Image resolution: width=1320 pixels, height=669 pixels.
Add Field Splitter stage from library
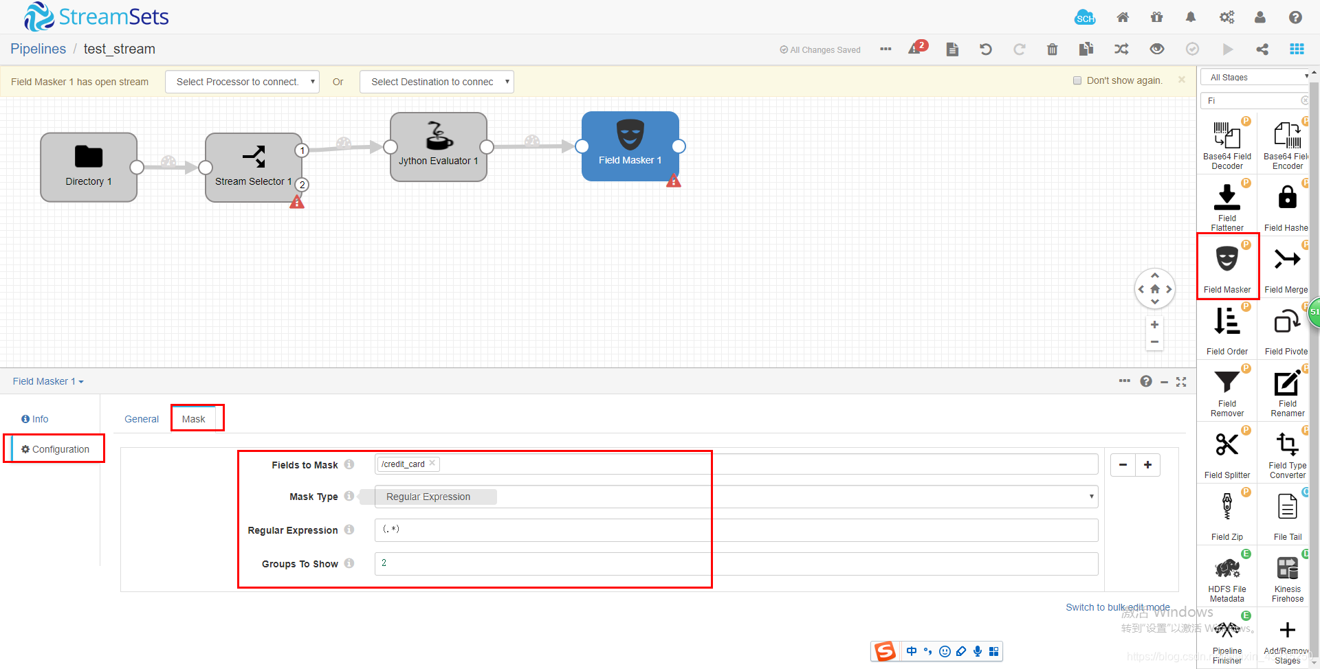(1227, 453)
